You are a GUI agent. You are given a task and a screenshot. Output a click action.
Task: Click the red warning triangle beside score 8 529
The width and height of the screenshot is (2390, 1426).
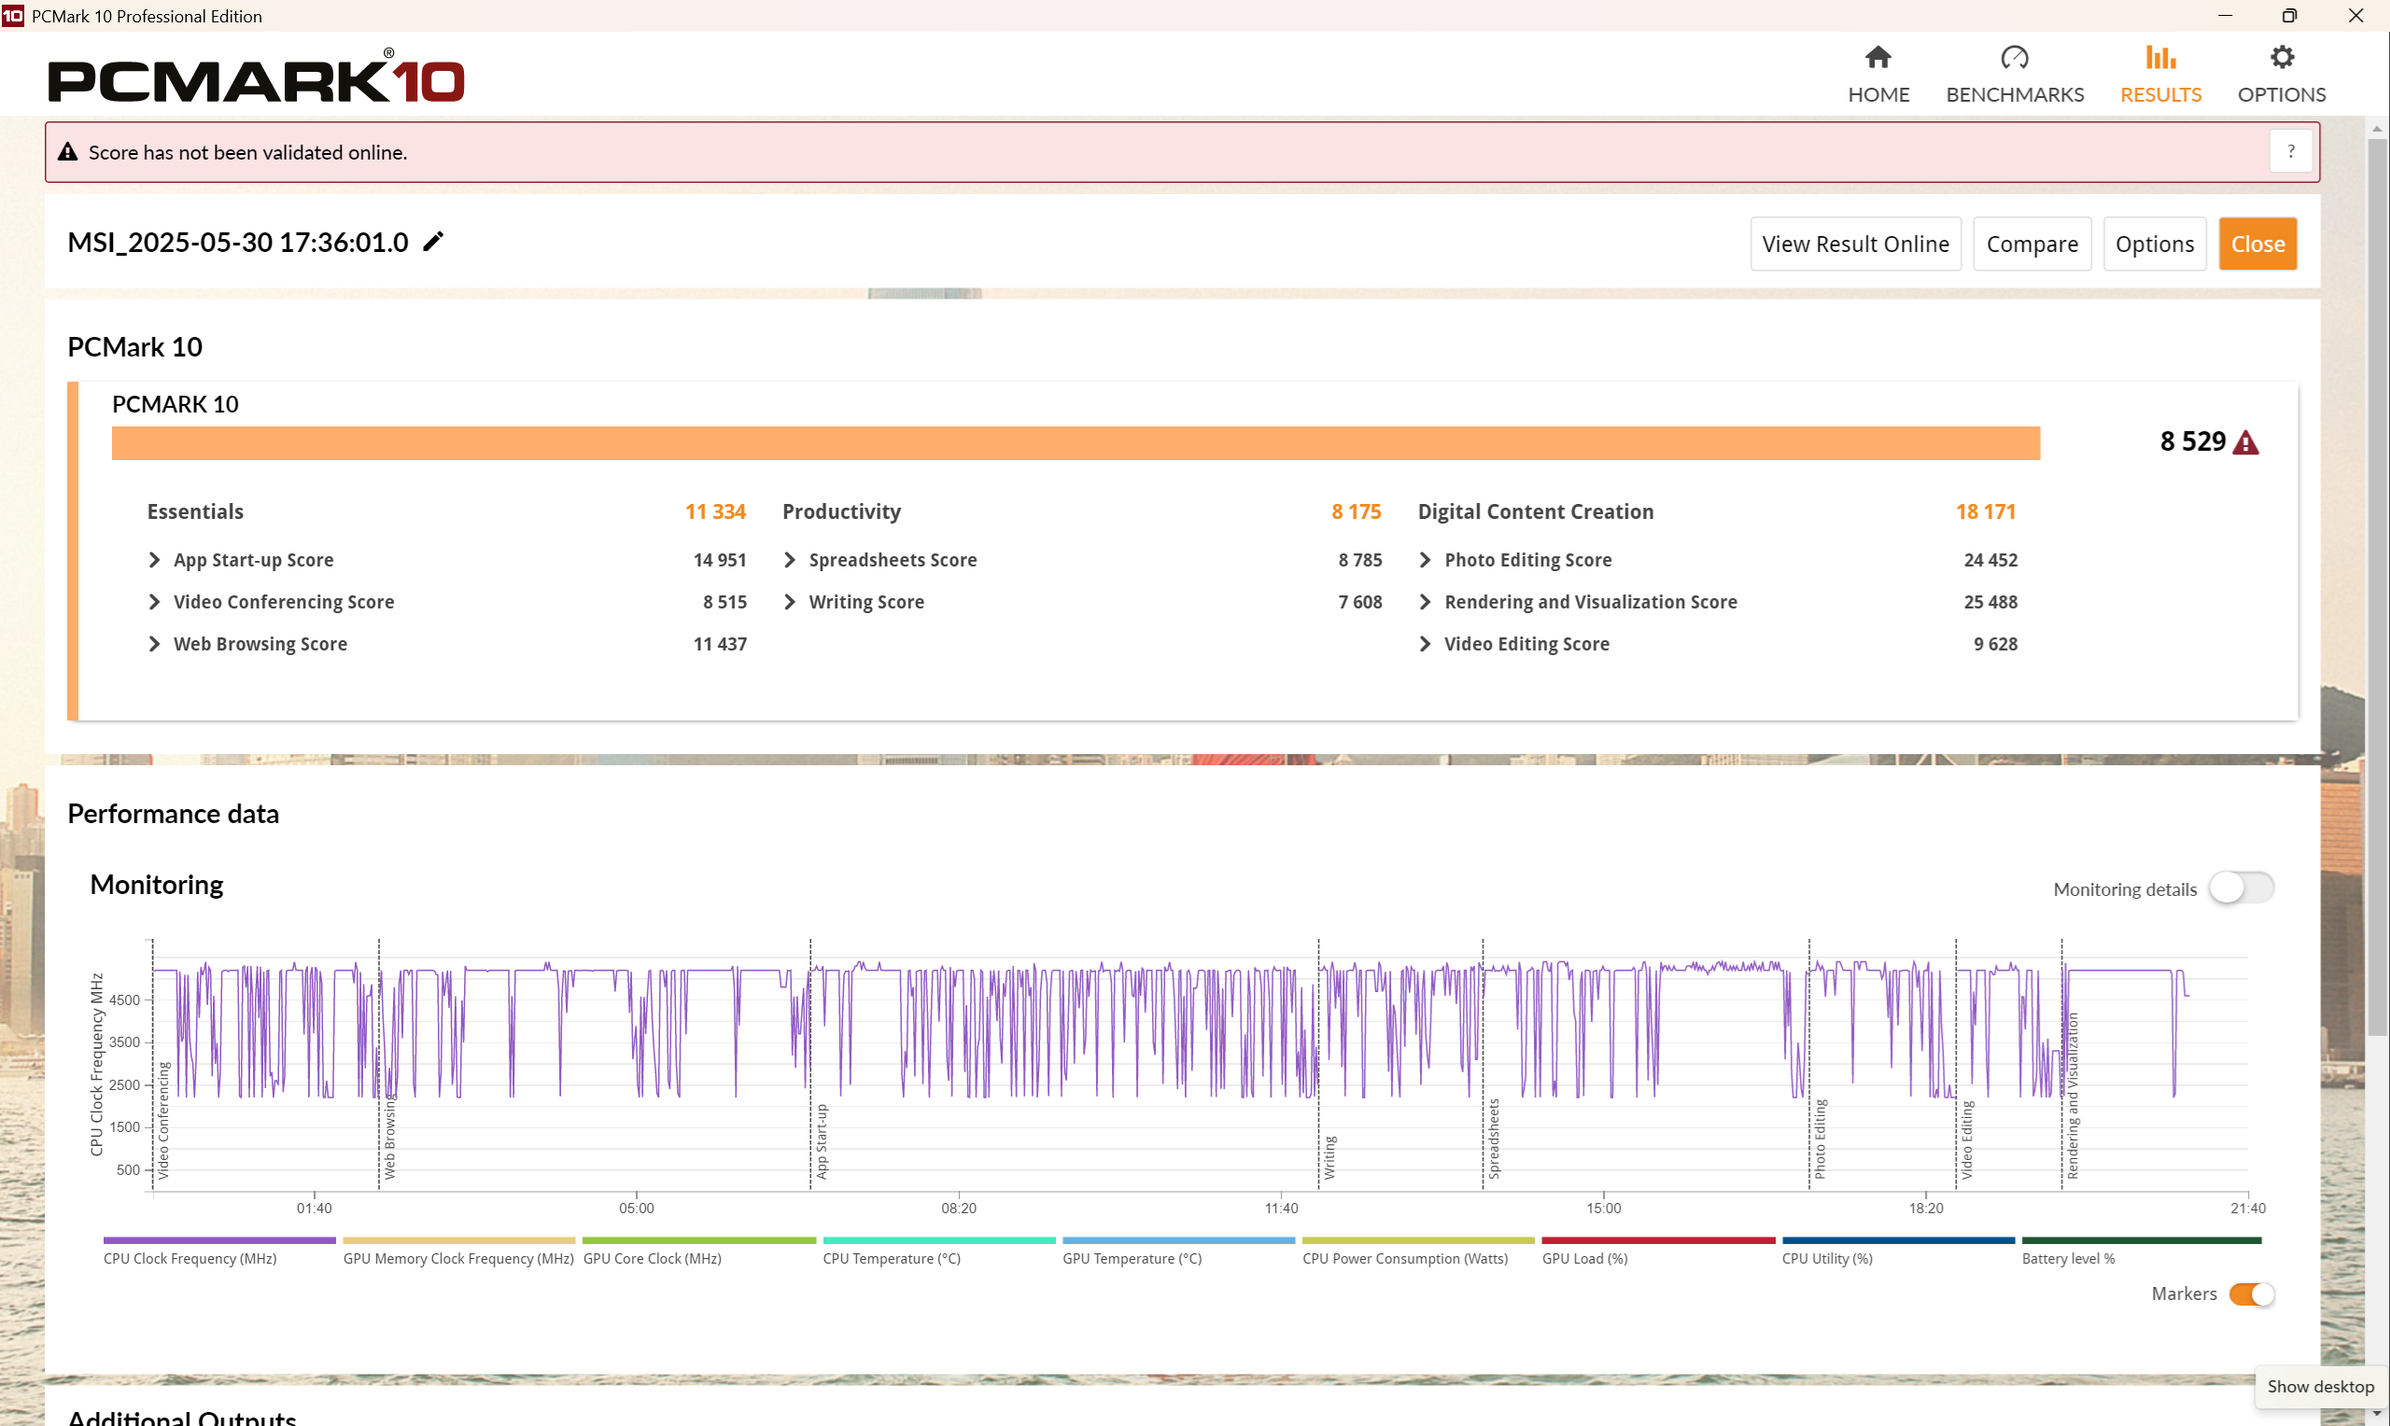[x=2245, y=442]
